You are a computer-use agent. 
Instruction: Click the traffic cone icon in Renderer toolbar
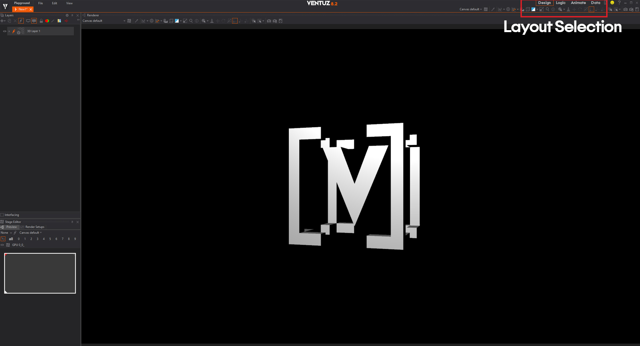[x=212, y=21]
